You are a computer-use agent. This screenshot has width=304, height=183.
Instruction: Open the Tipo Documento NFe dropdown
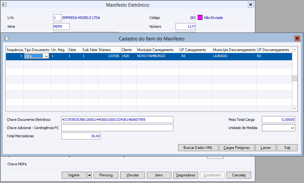pos(46,56)
